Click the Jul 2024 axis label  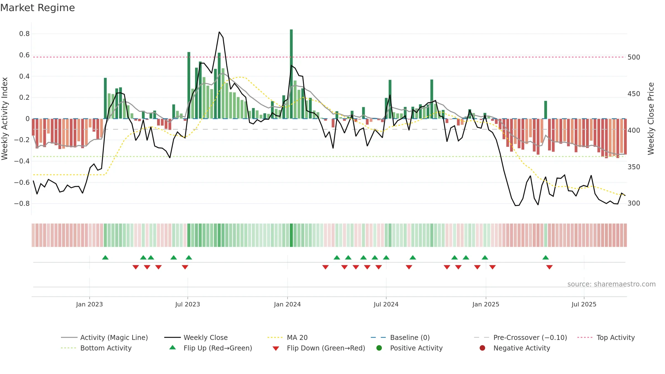(386, 304)
